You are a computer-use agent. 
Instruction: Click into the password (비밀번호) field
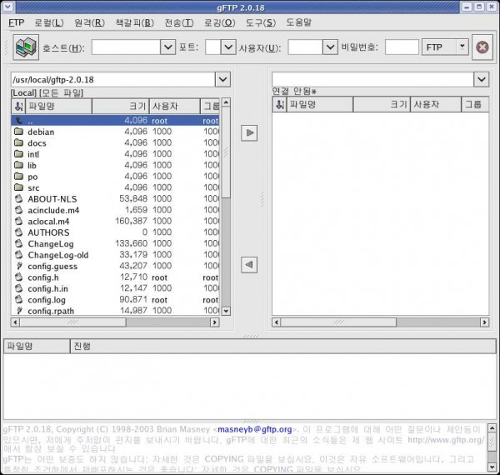click(402, 47)
